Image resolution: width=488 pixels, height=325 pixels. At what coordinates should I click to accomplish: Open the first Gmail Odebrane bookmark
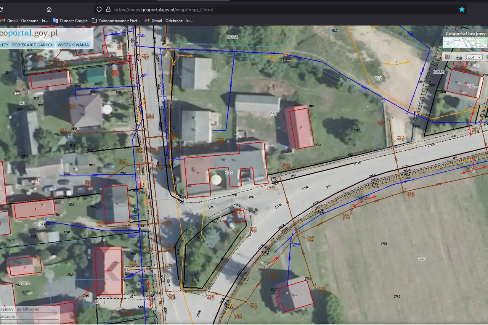[x=24, y=21]
